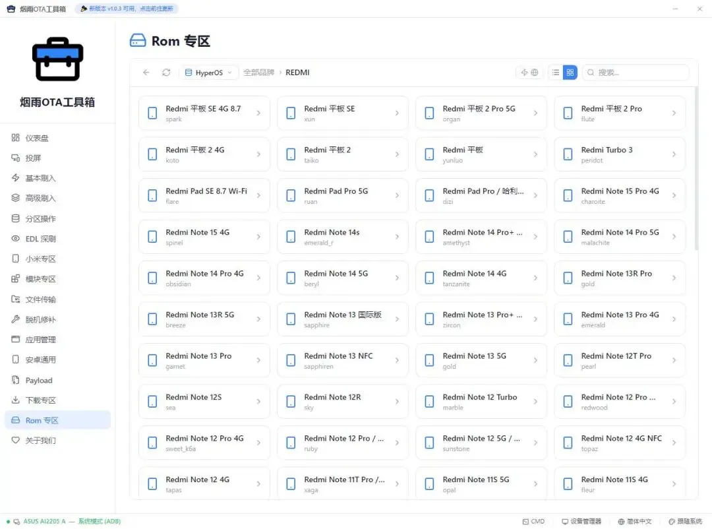The image size is (712, 529).
Task: Select 基本刷入 in the sidebar
Action: point(57,177)
